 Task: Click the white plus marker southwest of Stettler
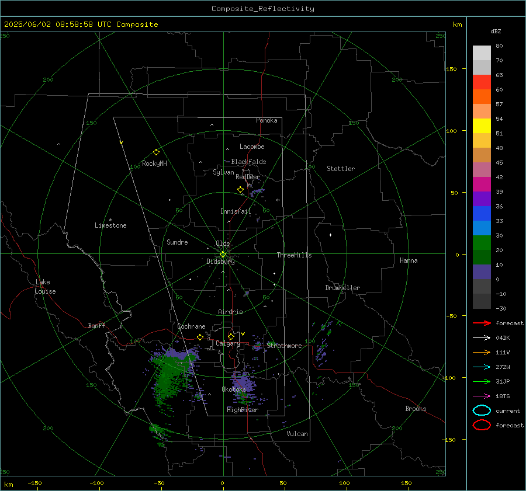330,235
